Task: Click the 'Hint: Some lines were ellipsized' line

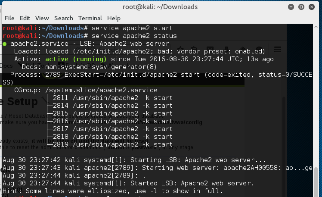Action: [x=113, y=191]
